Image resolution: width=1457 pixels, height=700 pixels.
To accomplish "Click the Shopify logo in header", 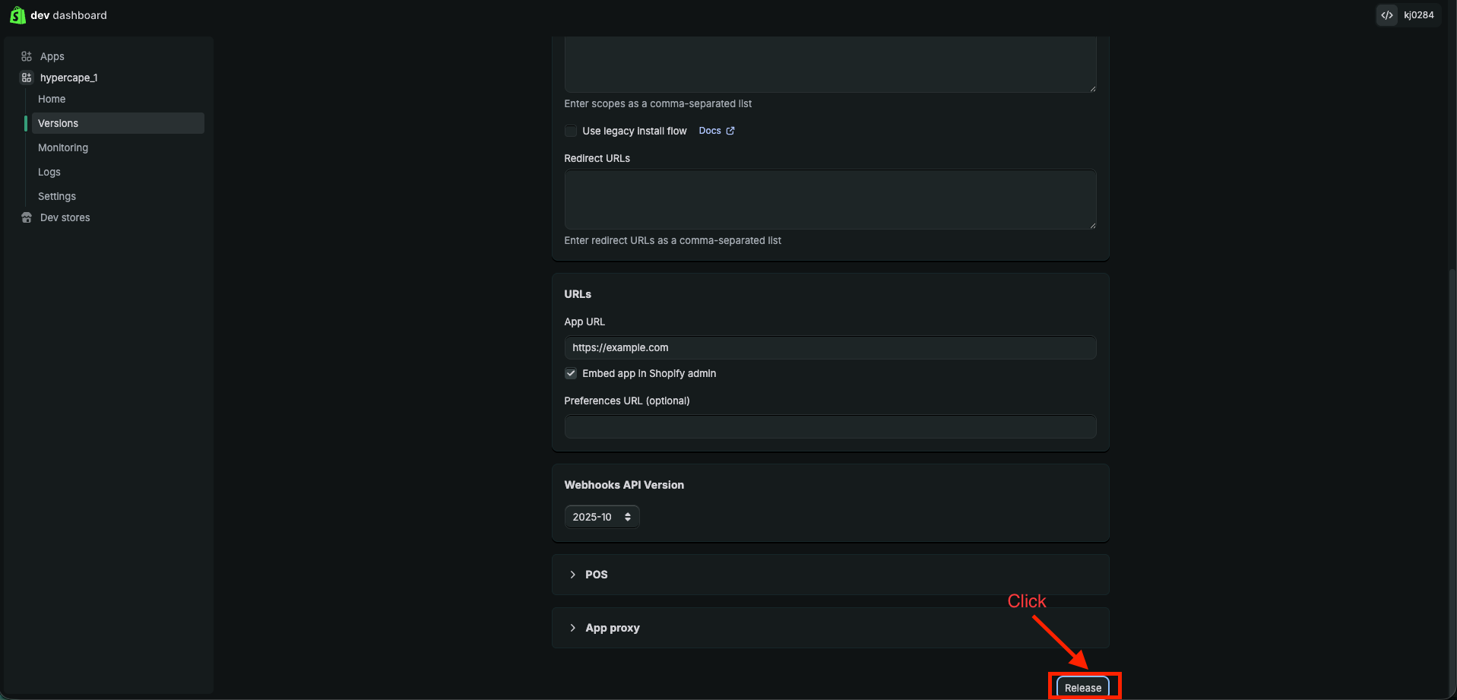I will (17, 15).
